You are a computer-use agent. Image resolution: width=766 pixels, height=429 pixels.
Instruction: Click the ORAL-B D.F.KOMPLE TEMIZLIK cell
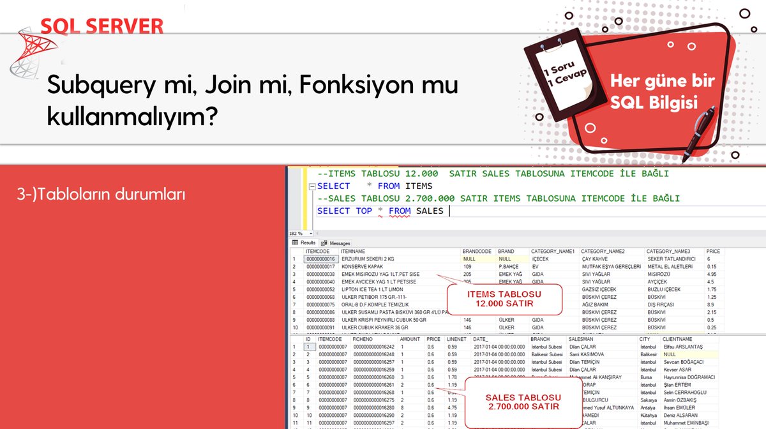point(374,305)
